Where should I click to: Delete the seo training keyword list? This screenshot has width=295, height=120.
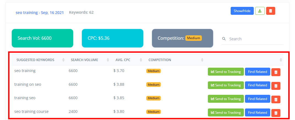click(x=271, y=11)
